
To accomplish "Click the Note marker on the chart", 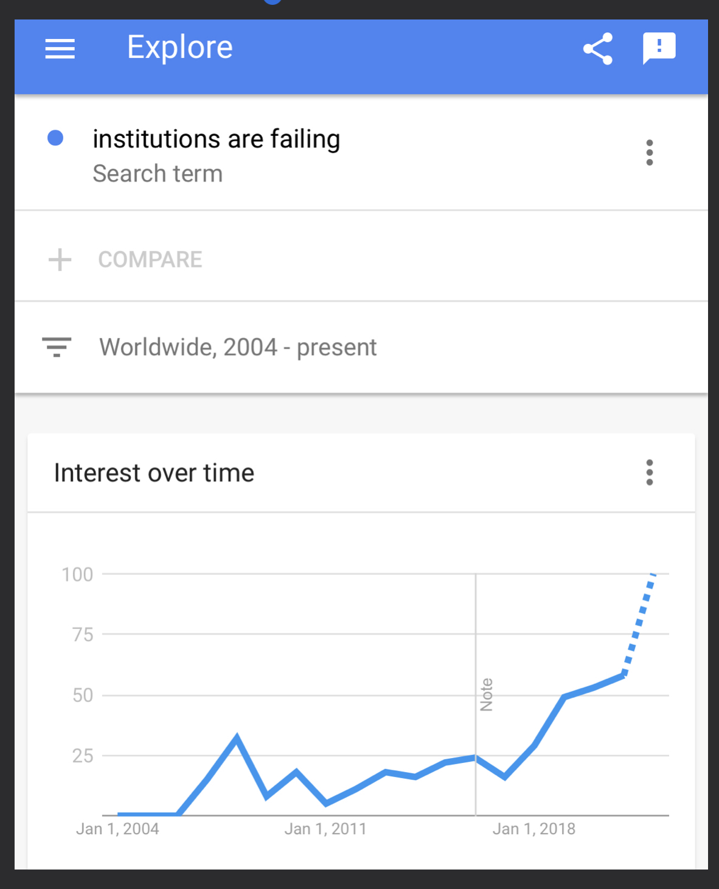I will click(486, 695).
